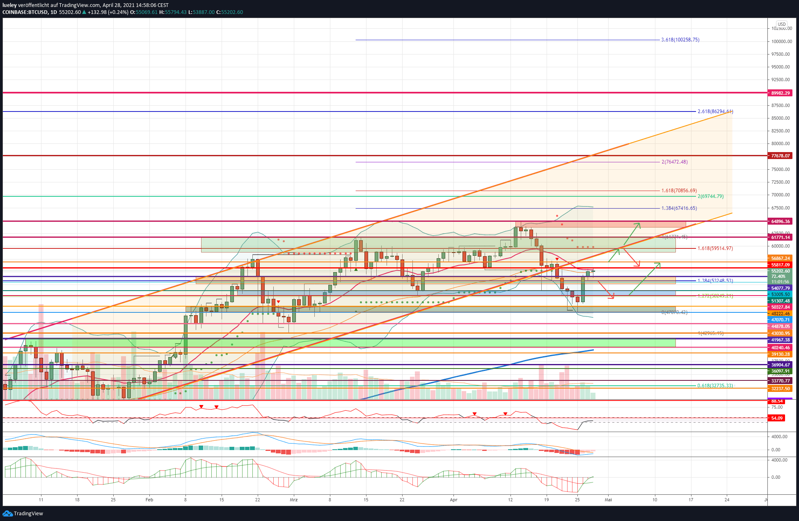Click the 1.618(59514.97) Fibonacci label
The image size is (799, 521).
[x=715, y=248]
